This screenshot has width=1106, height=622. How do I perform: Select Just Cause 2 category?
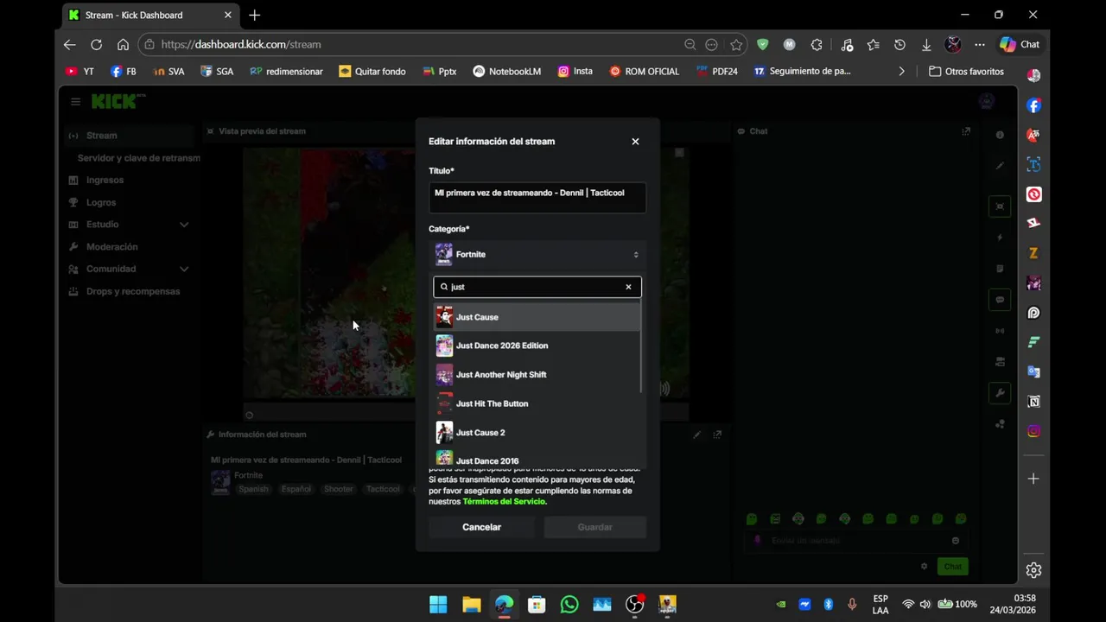(537, 433)
